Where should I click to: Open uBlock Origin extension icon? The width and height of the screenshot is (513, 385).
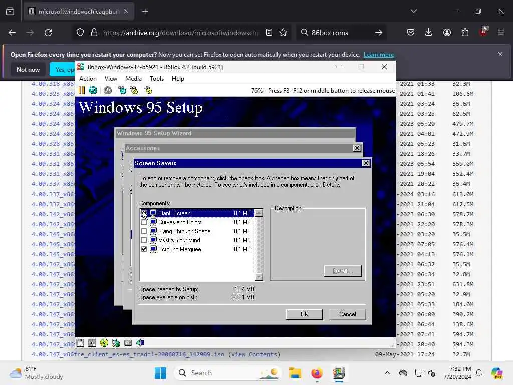[x=483, y=32]
